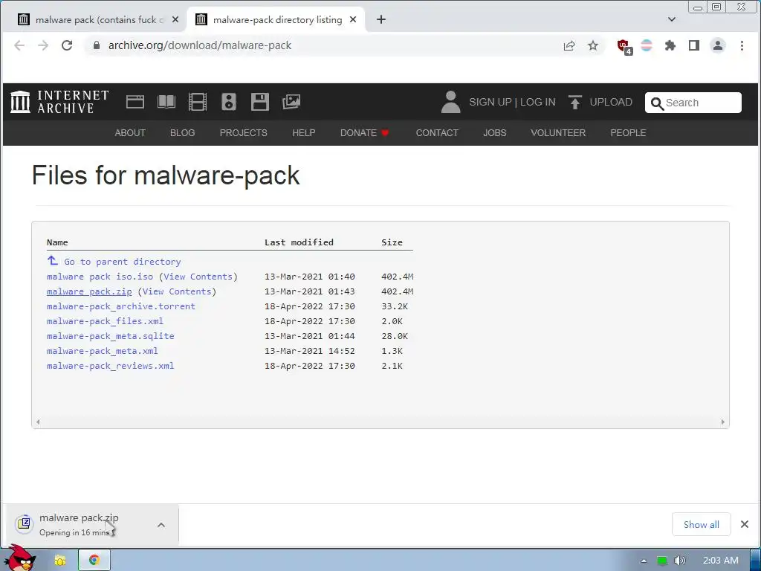Viewport: 761px width, 571px height.
Task: Open the Software floppy disk icon
Action: point(260,102)
